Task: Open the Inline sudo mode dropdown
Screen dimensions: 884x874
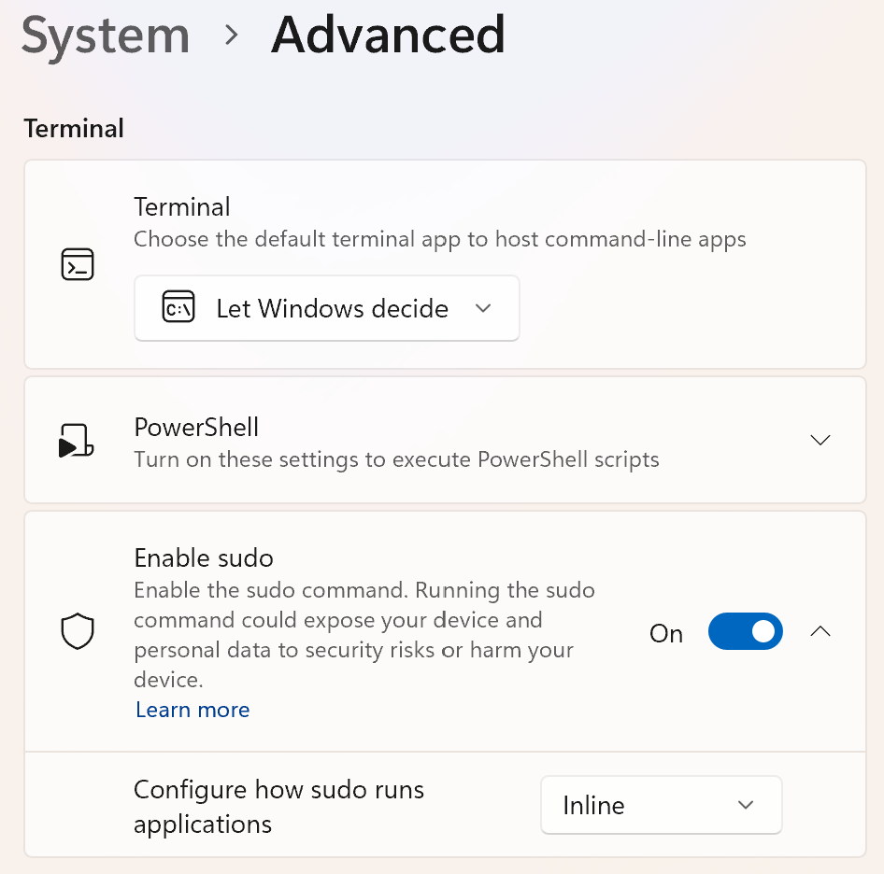Action: coord(662,805)
